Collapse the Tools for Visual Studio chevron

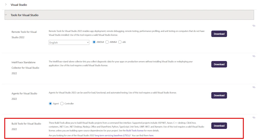tap(6, 15)
